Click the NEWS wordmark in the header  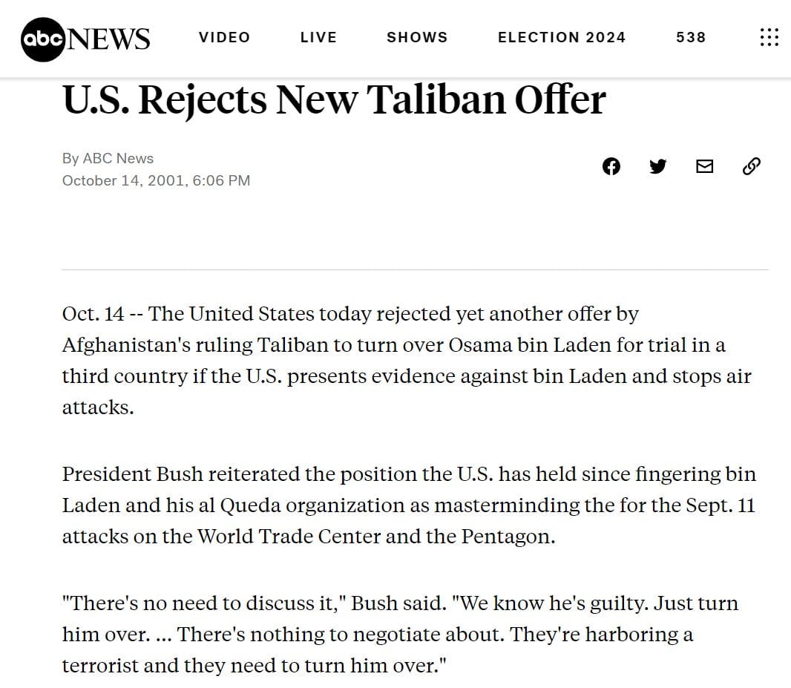click(108, 39)
